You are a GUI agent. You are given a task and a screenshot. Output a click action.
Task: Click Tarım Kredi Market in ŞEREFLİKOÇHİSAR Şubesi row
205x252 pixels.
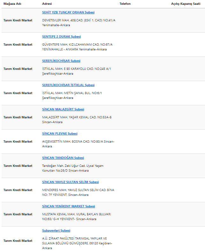tap(18, 69)
